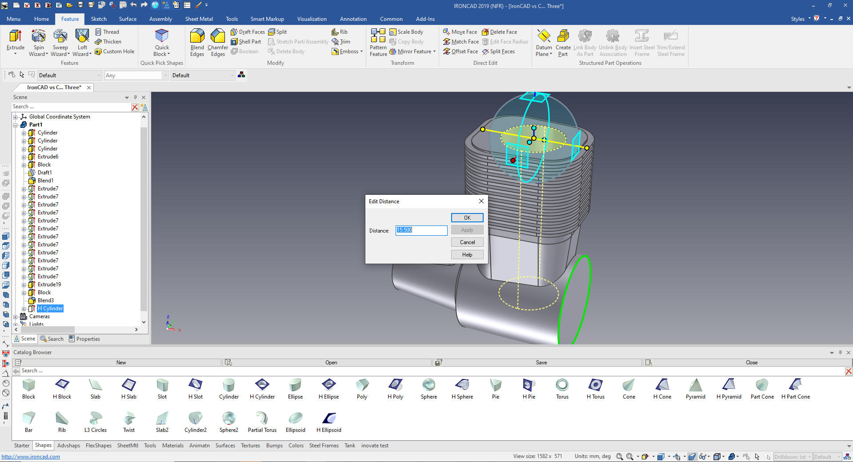Switch to the Advshaps catalog tab
The width and height of the screenshot is (853, 462).
tap(68, 446)
